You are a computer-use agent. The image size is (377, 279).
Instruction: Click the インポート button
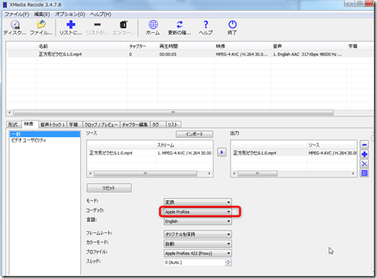click(x=194, y=134)
